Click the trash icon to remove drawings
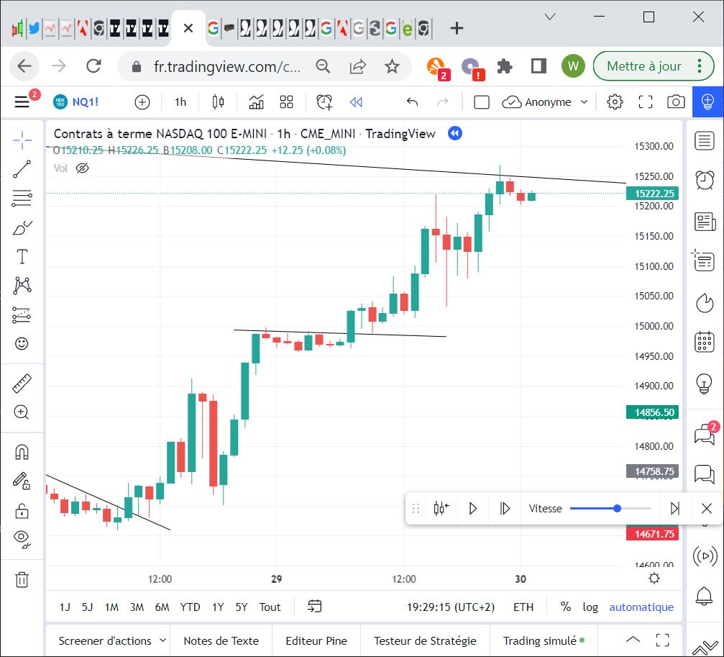 (22, 579)
